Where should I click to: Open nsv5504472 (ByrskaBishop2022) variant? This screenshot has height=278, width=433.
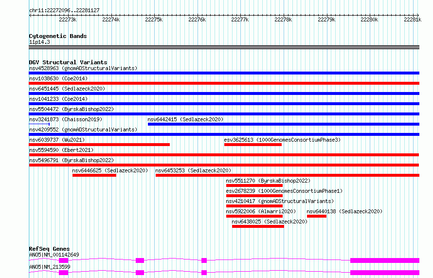[x=72, y=109]
